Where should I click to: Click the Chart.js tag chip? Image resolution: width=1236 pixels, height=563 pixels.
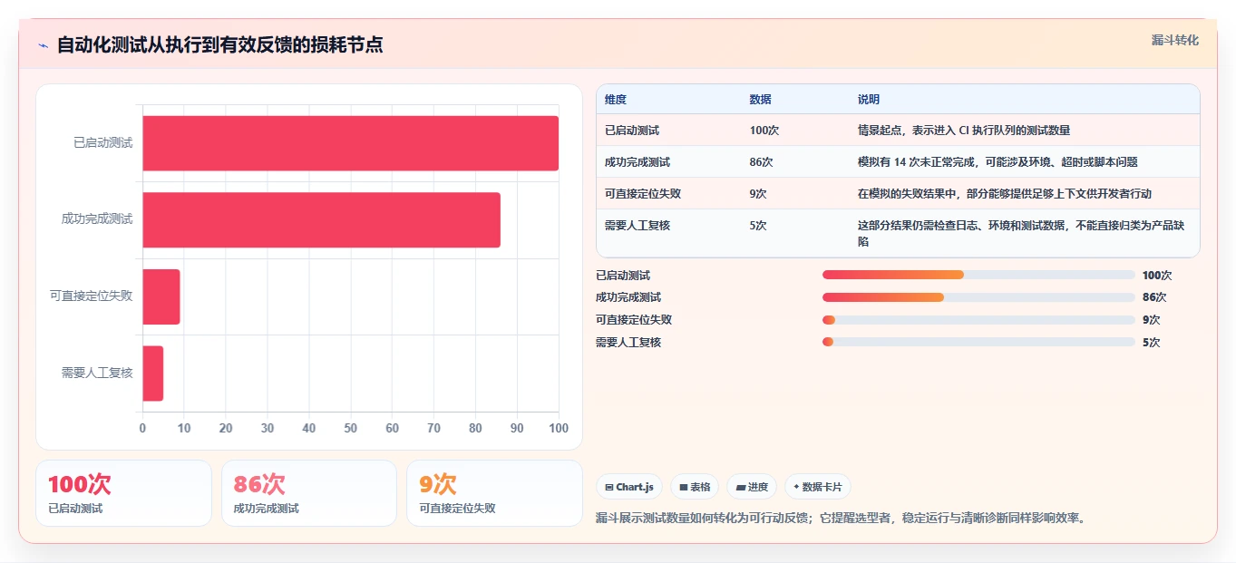pyautogui.click(x=629, y=487)
